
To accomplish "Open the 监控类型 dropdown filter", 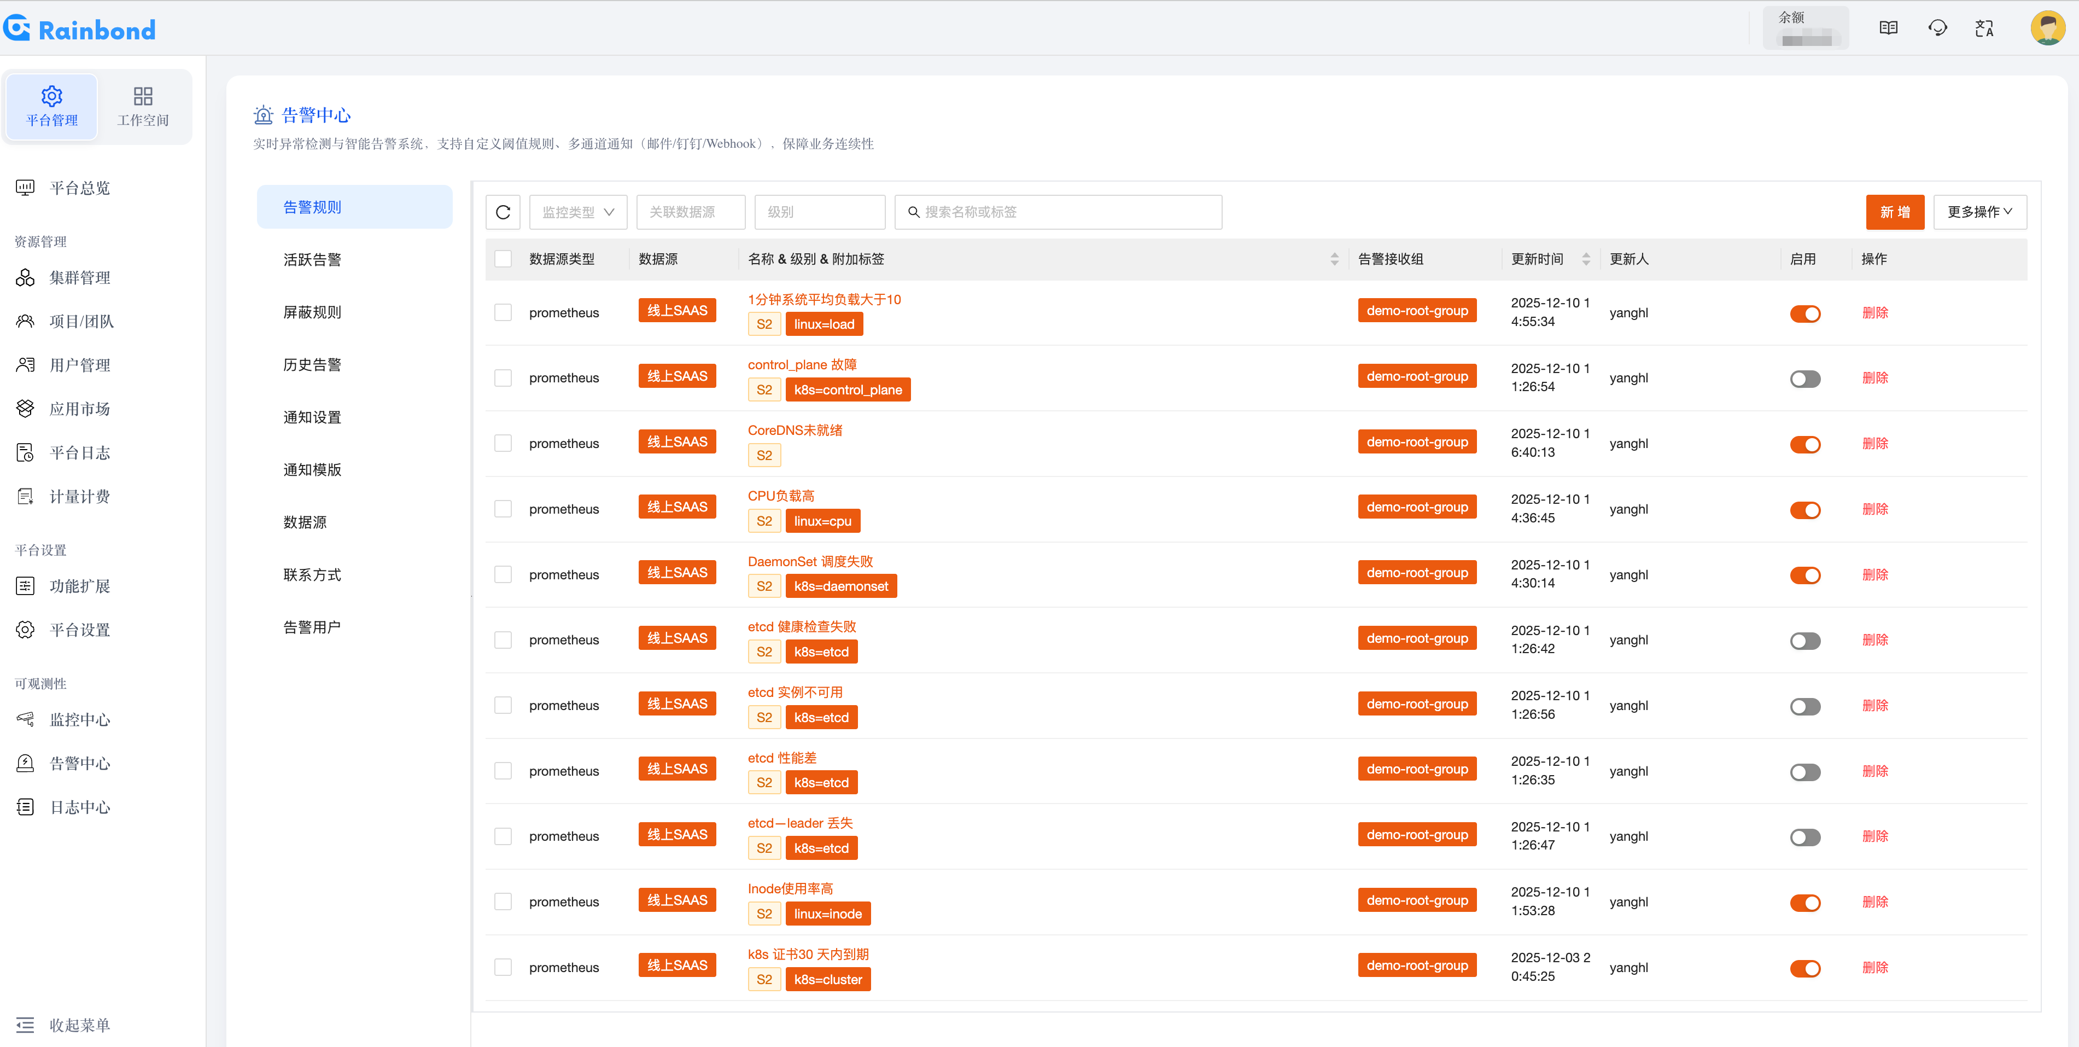I will pyautogui.click(x=578, y=212).
